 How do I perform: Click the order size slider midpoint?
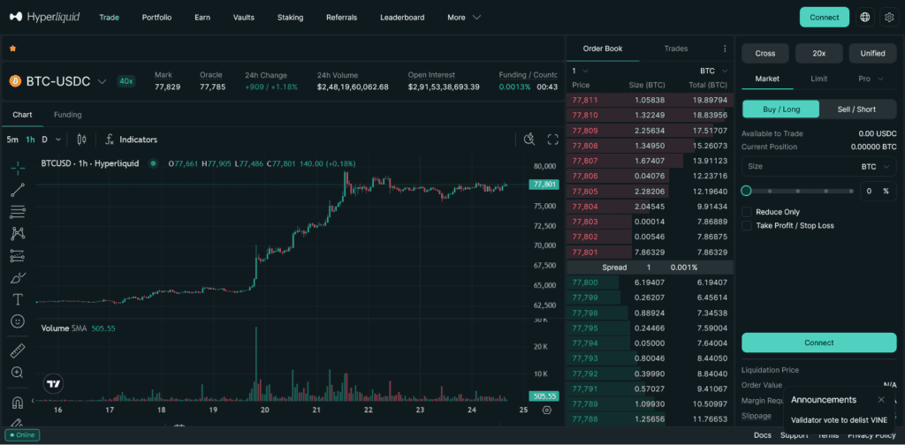pyautogui.click(x=797, y=191)
